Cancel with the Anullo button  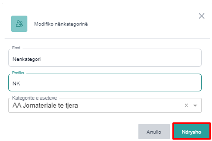pyautogui.click(x=154, y=132)
